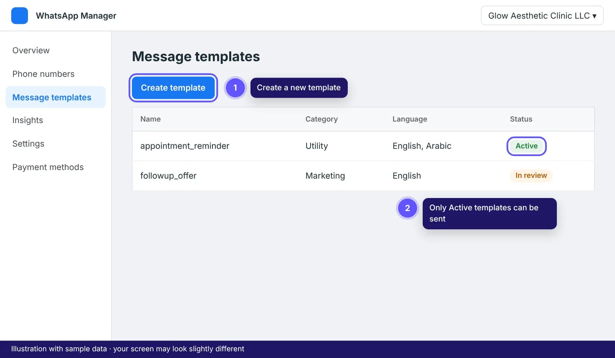Viewport: 615px width, 358px height.
Task: Click the Message templates page heading
Action: tap(196, 57)
